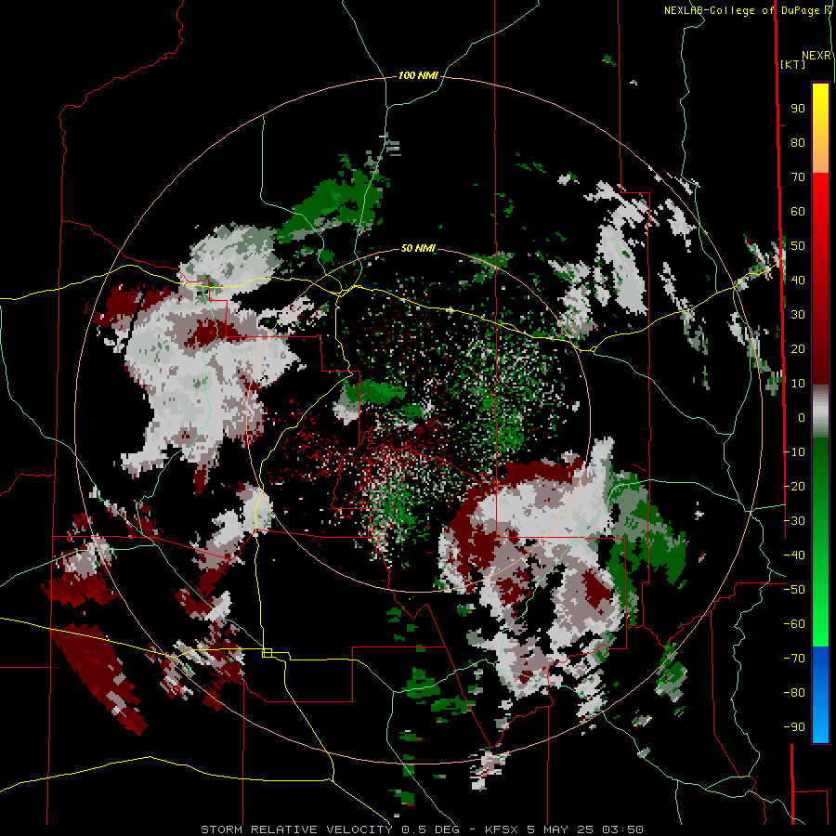Click the 0 value on velocity scale
The height and width of the screenshot is (836, 836).
802,418
